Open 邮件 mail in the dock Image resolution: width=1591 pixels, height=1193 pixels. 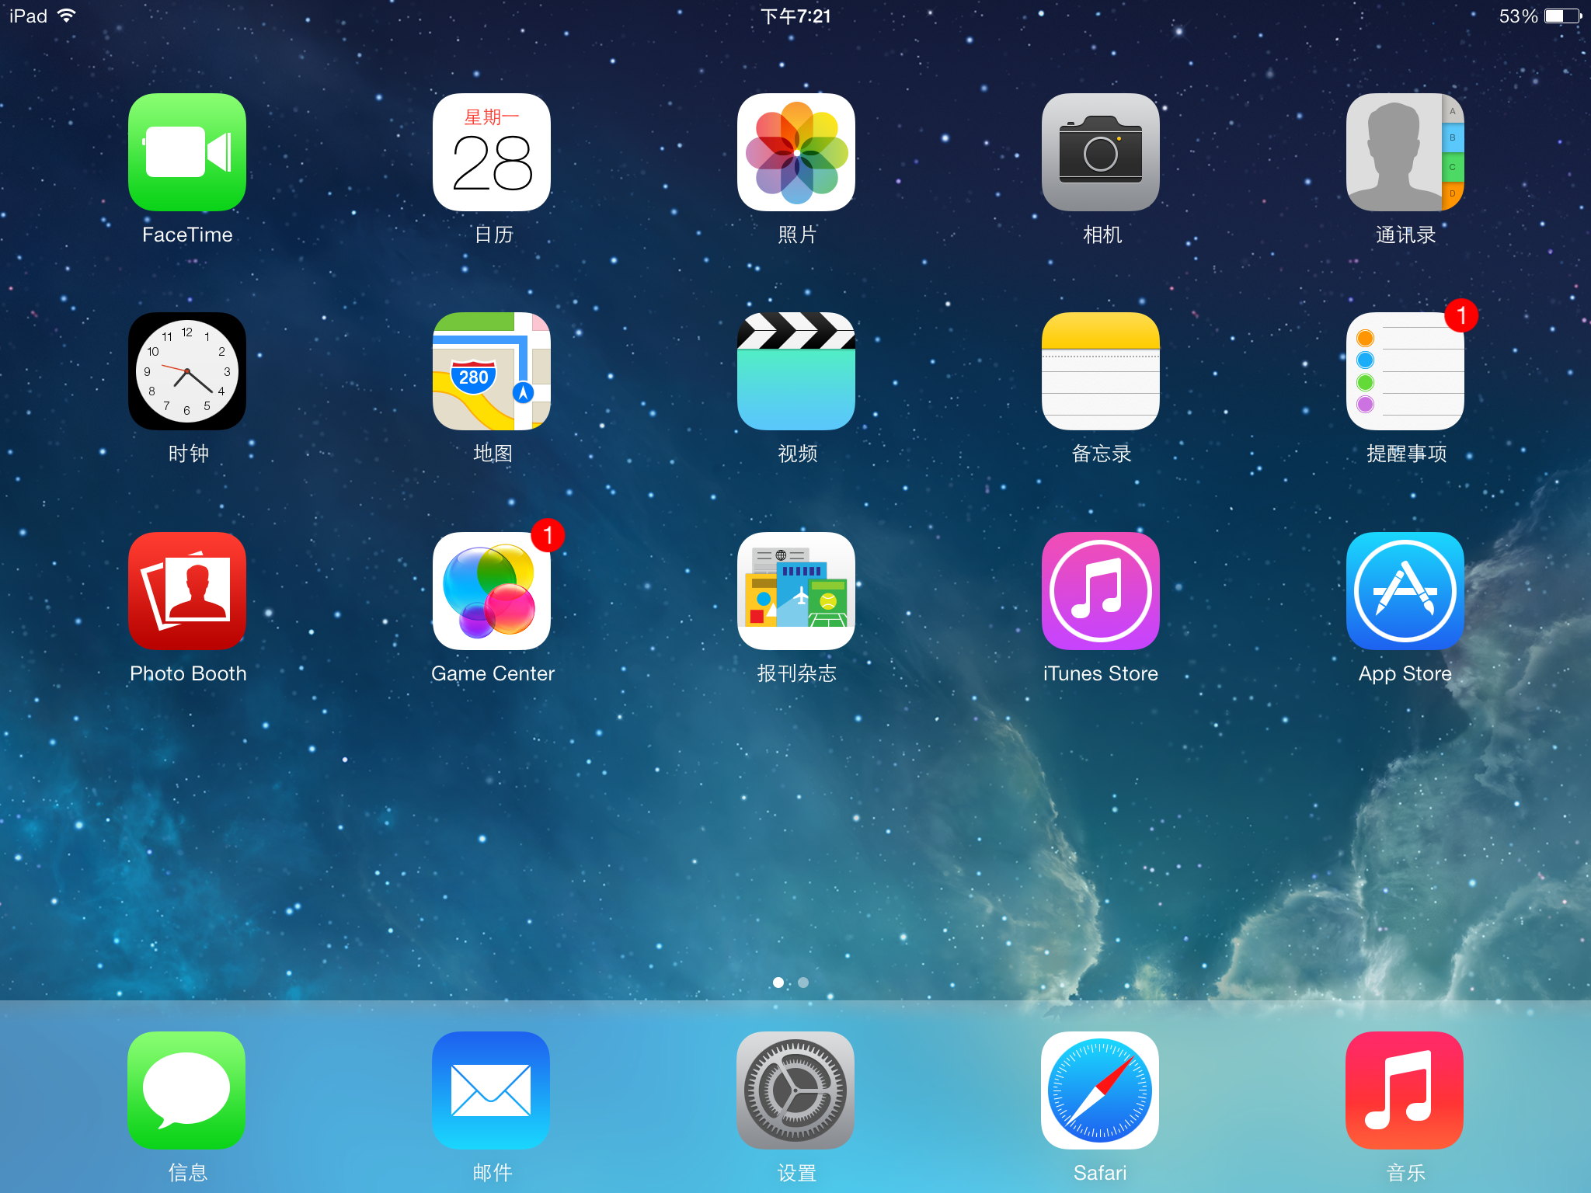491,1090
